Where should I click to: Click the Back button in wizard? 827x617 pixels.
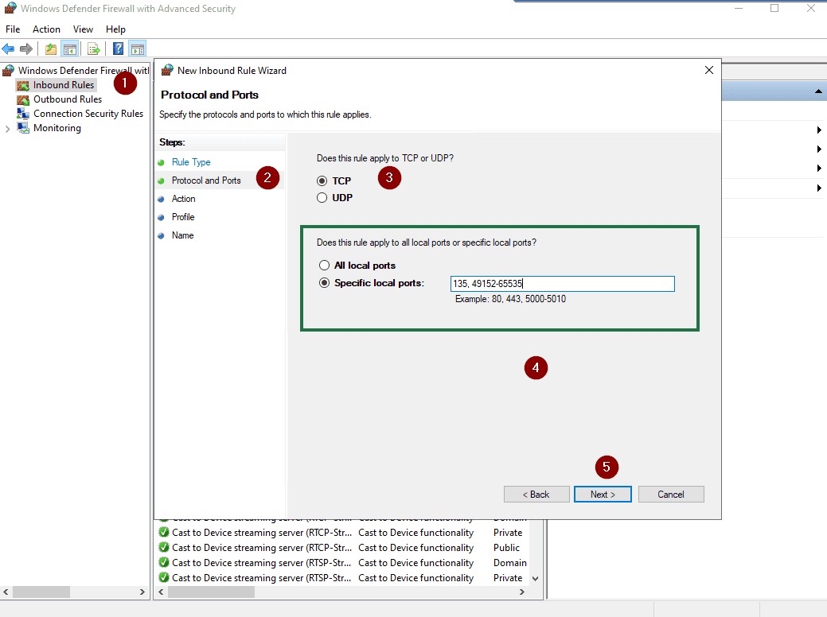click(x=536, y=495)
